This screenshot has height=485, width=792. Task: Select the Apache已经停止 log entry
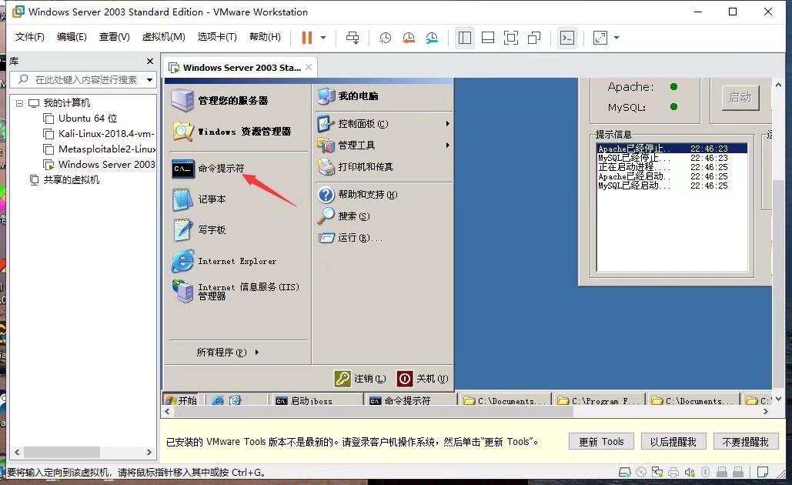click(x=672, y=149)
